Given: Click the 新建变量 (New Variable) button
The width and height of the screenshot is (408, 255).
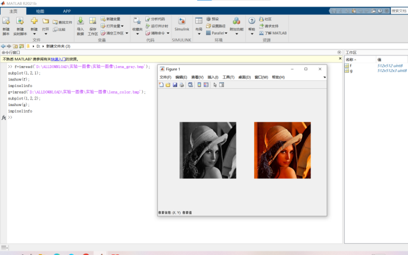Looking at the screenshot, I should pyautogui.click(x=111, y=19).
